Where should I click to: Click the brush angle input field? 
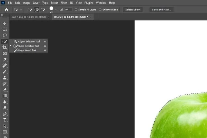click(x=68, y=10)
